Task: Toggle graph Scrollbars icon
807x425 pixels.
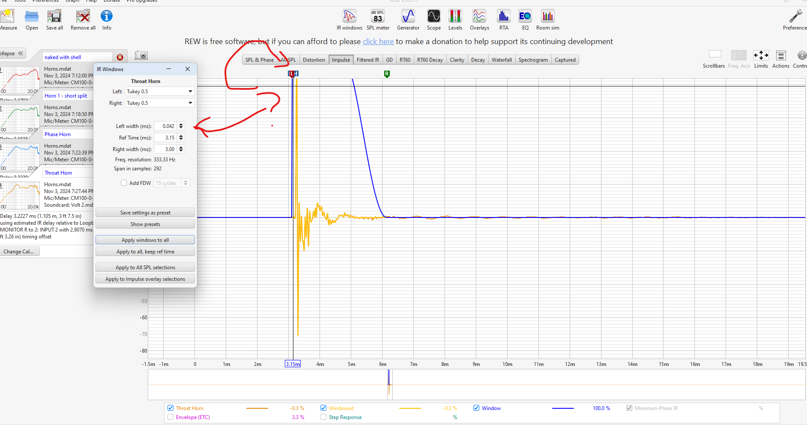Action: click(715, 54)
